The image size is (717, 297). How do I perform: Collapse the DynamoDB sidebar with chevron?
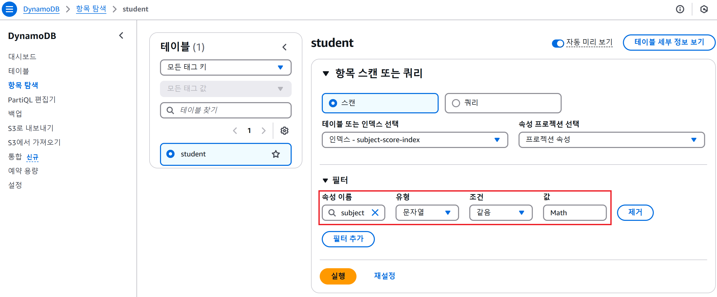pos(121,36)
